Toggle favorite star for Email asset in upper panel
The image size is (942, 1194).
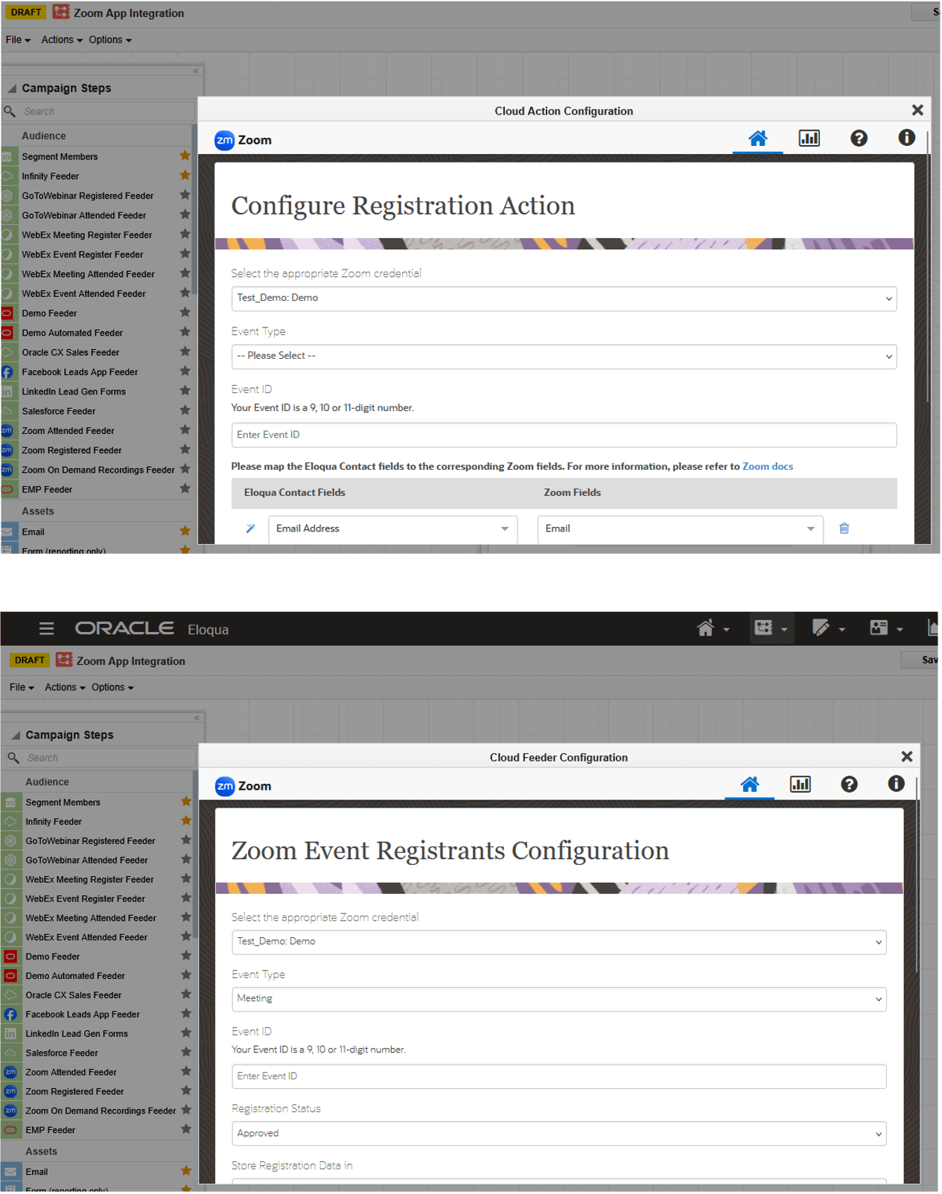pos(185,531)
